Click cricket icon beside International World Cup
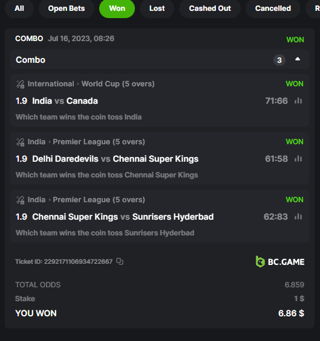 21,84
